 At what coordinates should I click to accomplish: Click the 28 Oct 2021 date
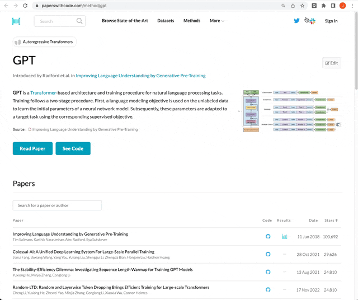tap(308, 254)
